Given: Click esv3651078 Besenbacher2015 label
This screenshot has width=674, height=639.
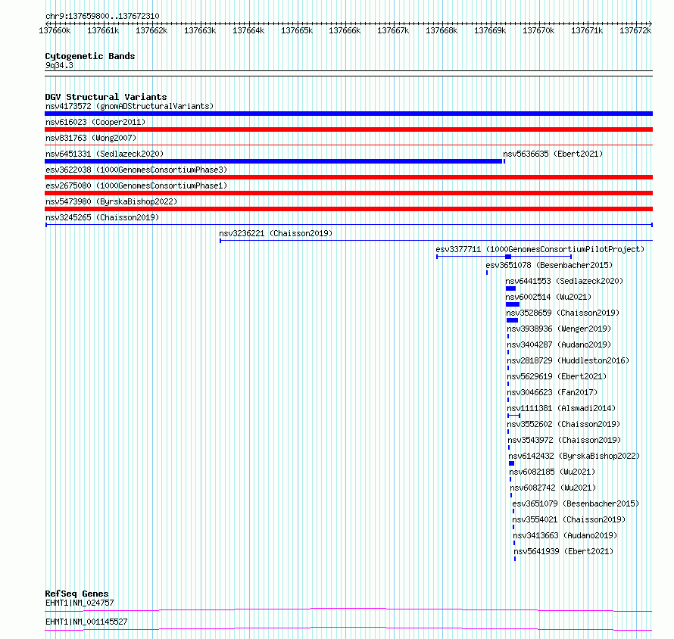Looking at the screenshot, I should click(x=549, y=265).
